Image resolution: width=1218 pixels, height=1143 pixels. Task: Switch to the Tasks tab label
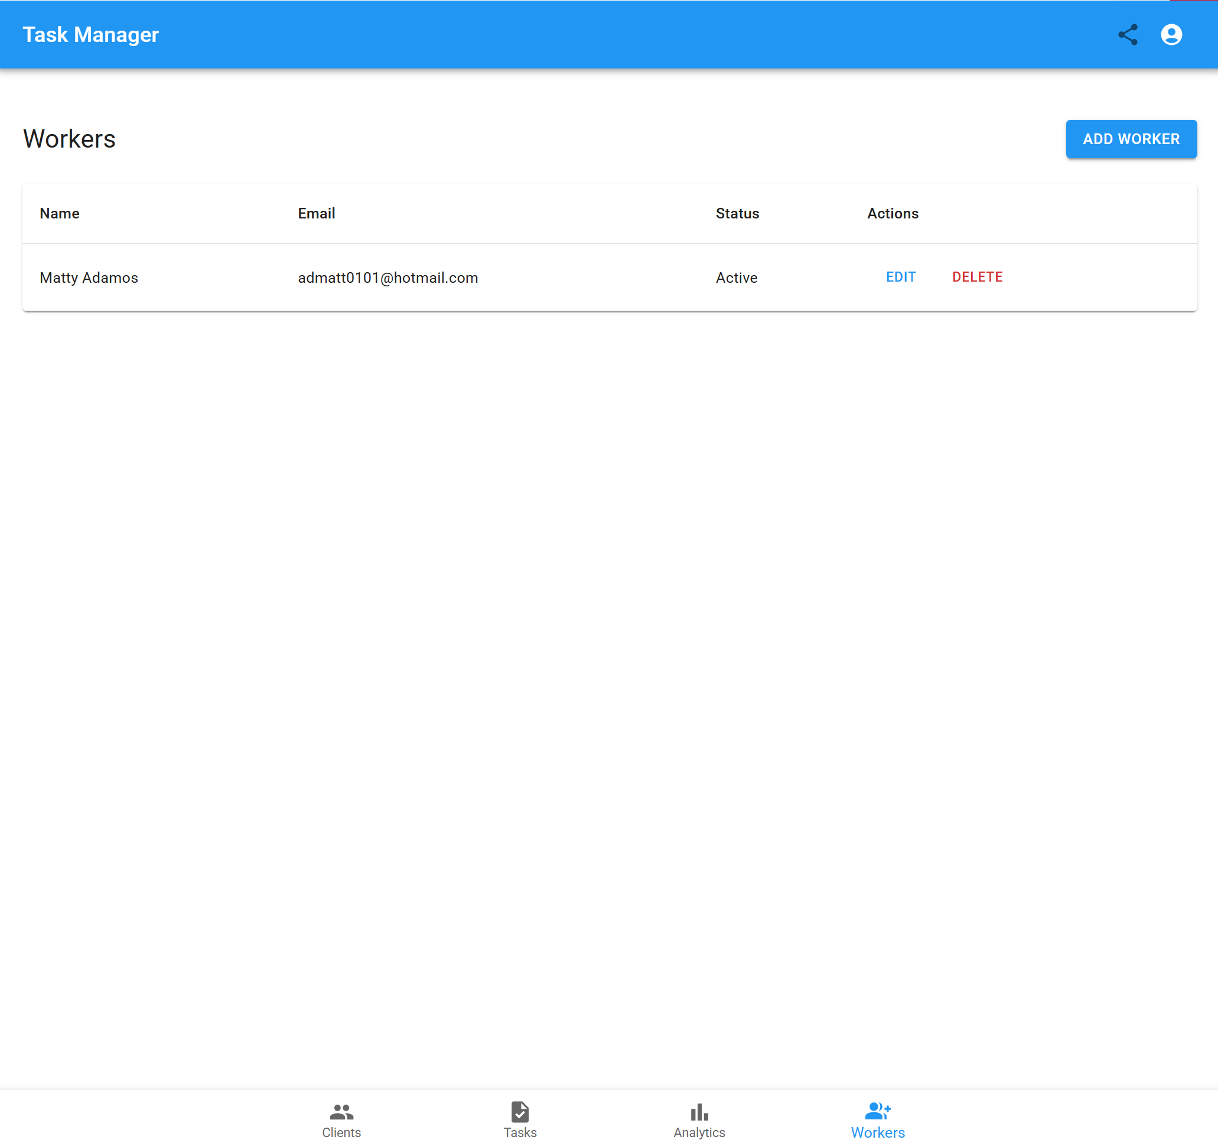(520, 1132)
